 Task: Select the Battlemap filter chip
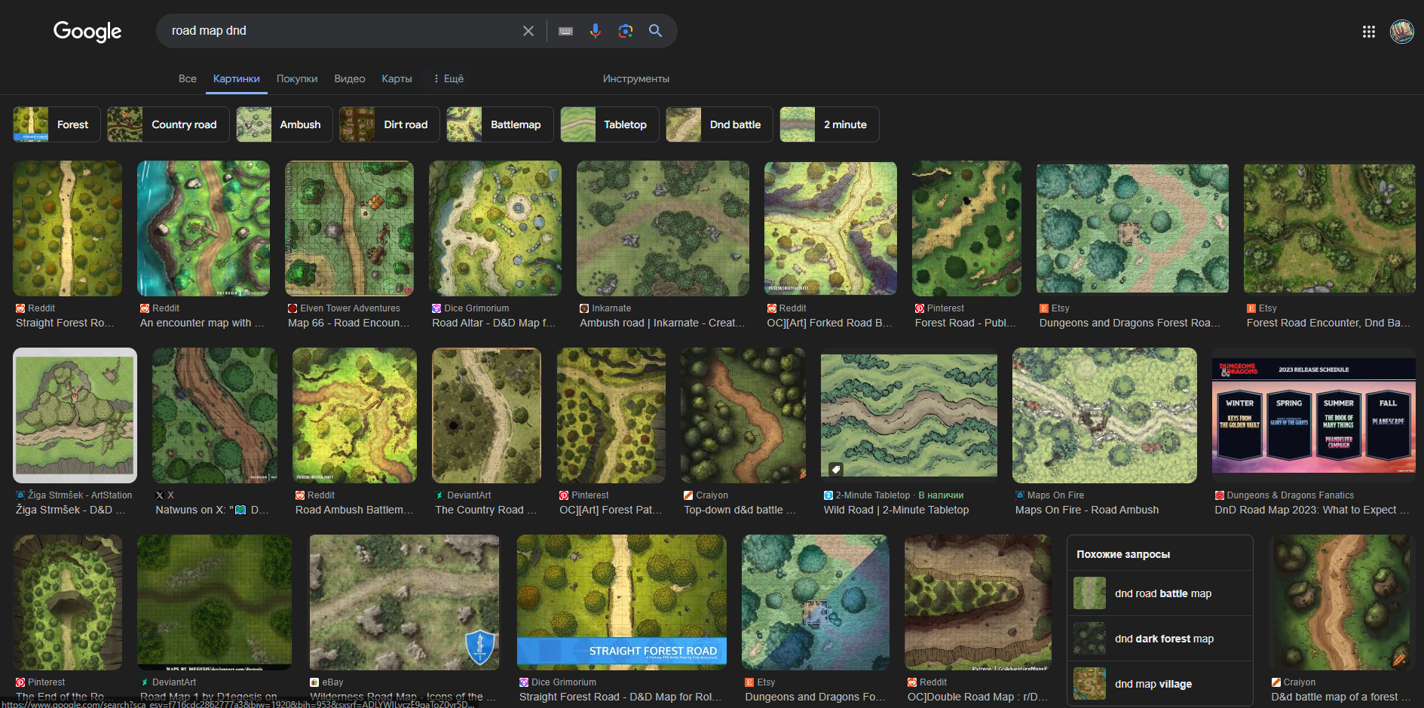[499, 124]
